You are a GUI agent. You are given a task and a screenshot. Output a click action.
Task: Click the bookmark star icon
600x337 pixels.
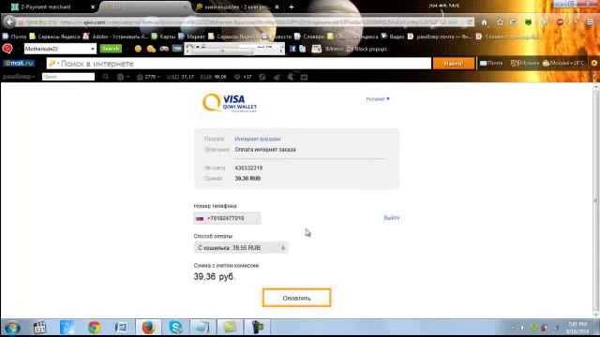pos(500,22)
